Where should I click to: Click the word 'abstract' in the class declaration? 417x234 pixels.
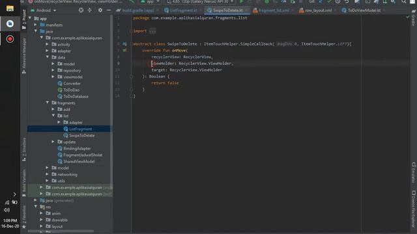tap(142, 44)
